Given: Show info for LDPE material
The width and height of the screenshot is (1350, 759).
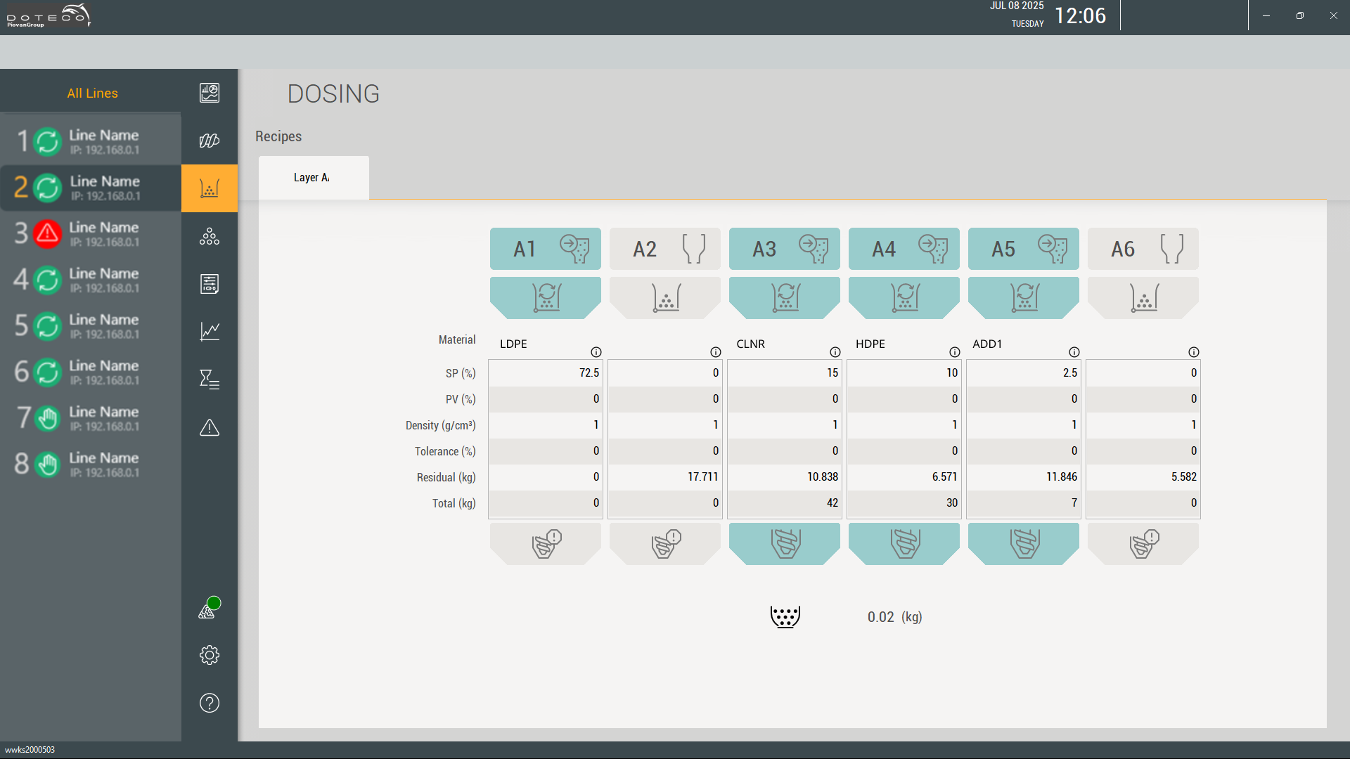Looking at the screenshot, I should click(596, 352).
